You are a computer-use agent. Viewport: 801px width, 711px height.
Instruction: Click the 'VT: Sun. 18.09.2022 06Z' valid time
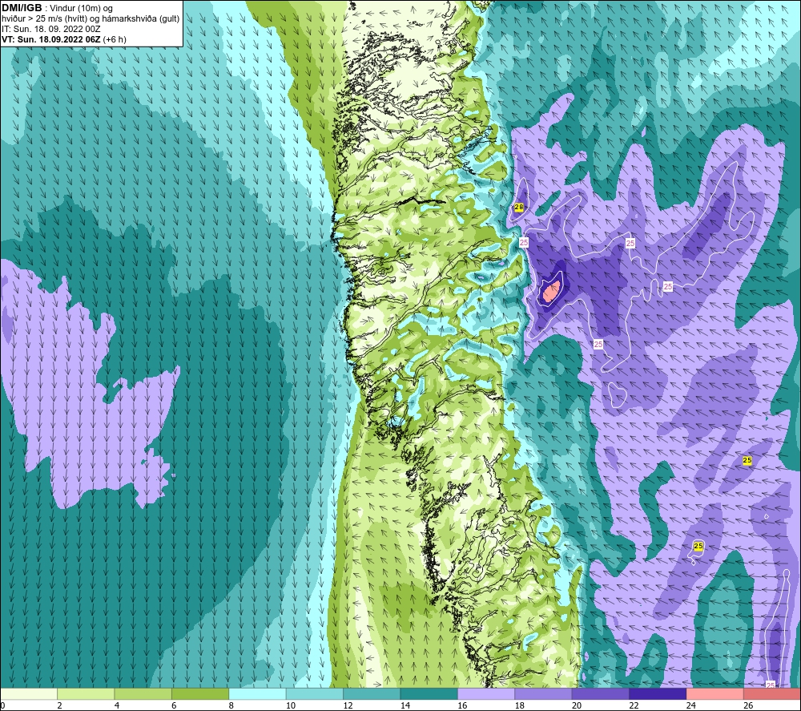(51, 39)
